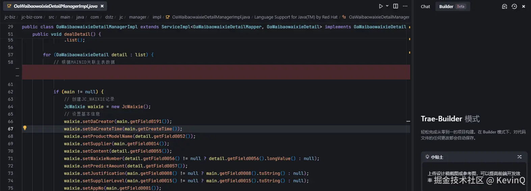Expand the manager breadcrumb folder
This screenshot has height=191, width=531.
pos(137,17)
